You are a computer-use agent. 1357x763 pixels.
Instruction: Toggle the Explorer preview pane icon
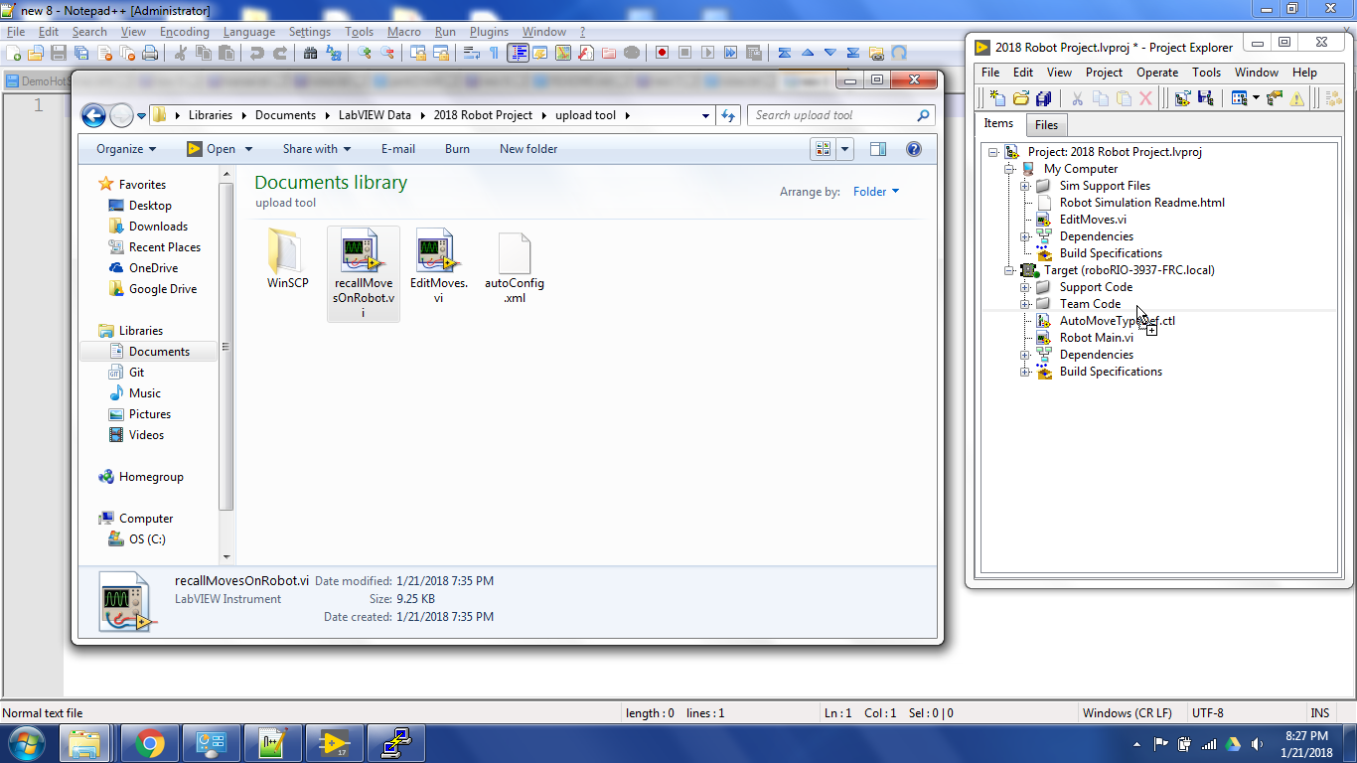(x=878, y=149)
